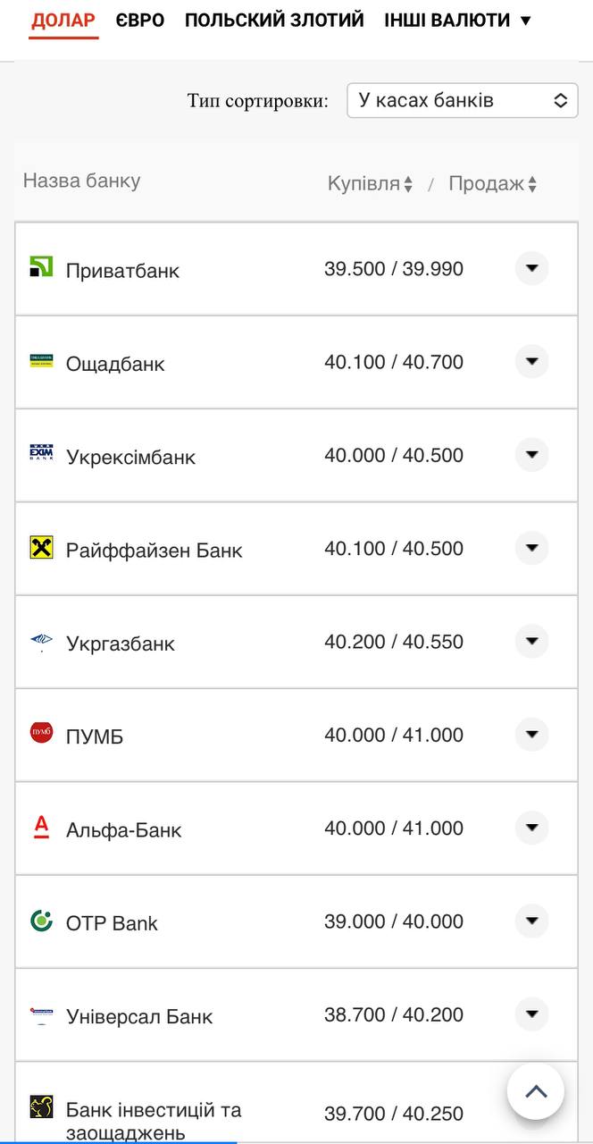Image resolution: width=593 pixels, height=1144 pixels.
Task: Sort banks by Продаж rate
Action: (x=492, y=184)
